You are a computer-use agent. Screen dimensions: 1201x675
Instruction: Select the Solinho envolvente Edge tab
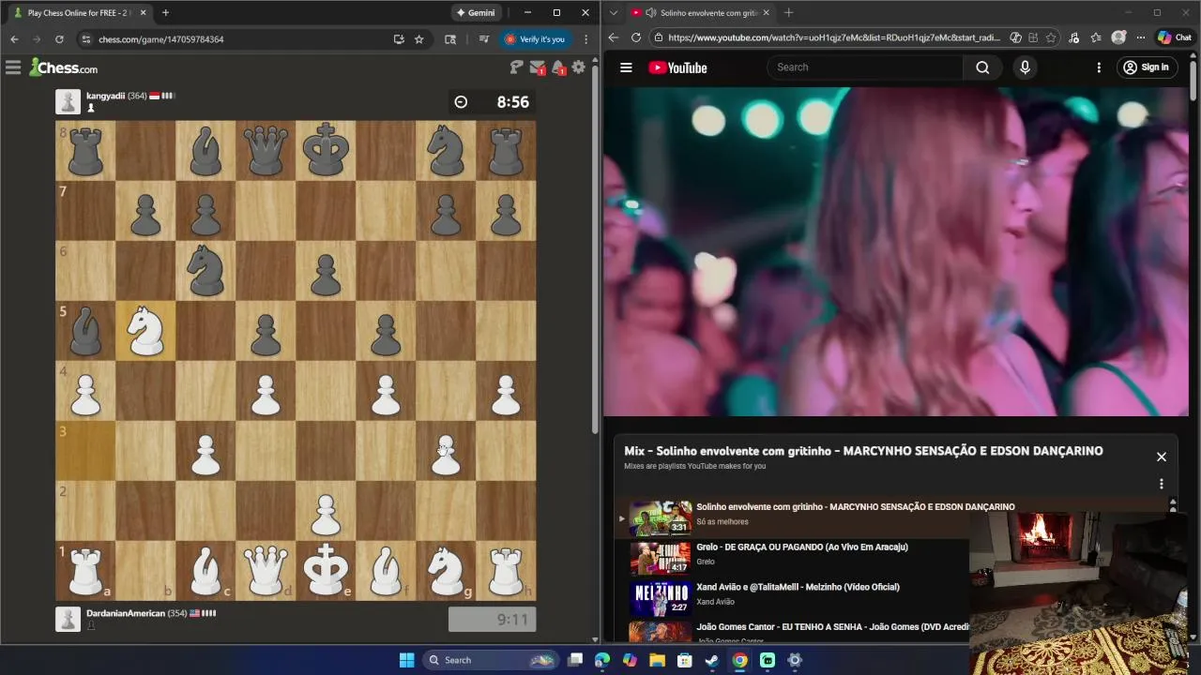tap(700, 13)
